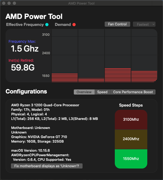Screen dimensions: 163x180
Task: Click the red Demand indicator dot
Action: point(74,25)
